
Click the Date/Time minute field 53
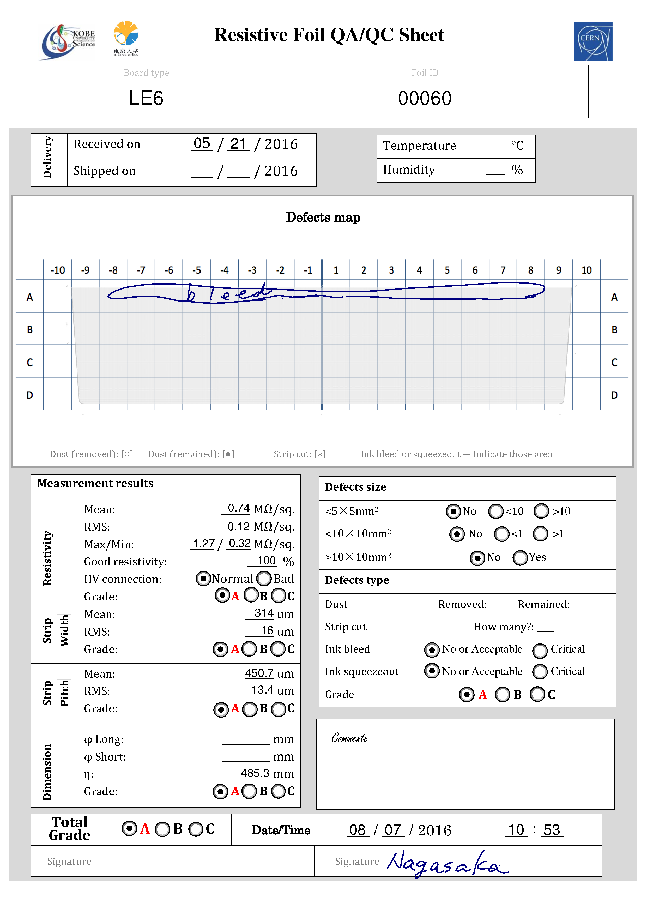pos(552,830)
